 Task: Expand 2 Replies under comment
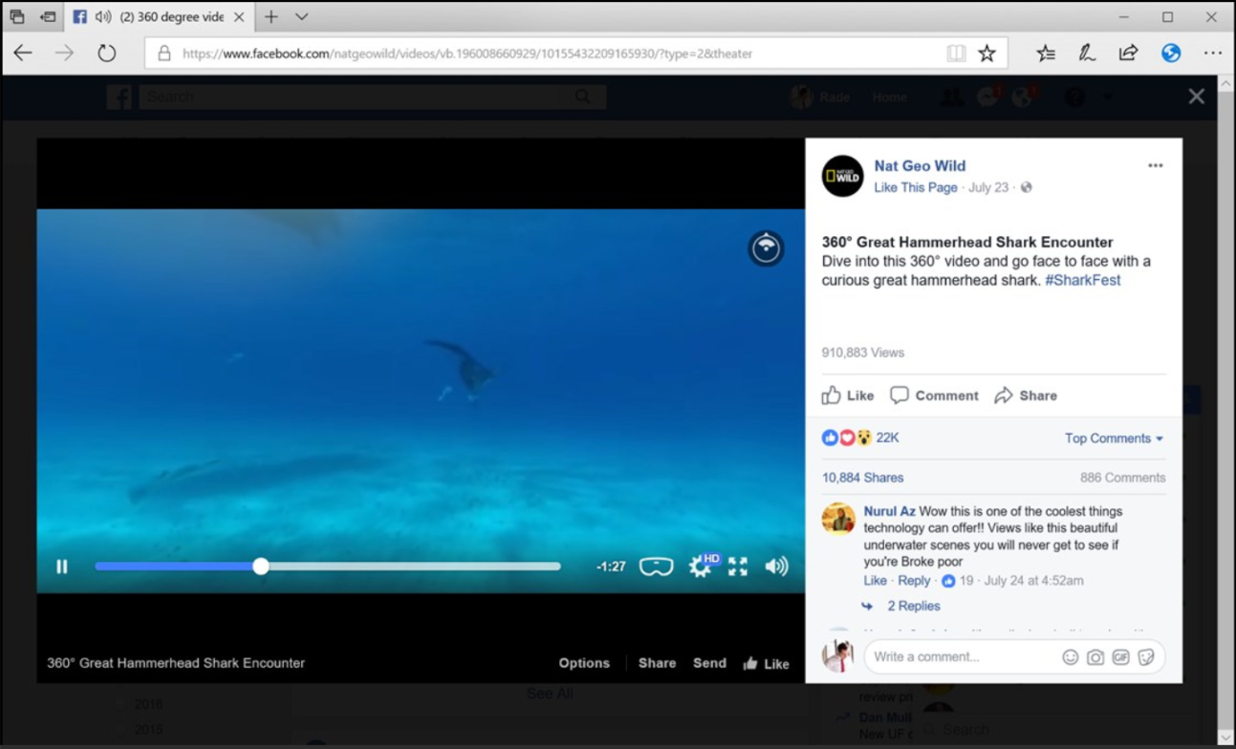coord(913,606)
